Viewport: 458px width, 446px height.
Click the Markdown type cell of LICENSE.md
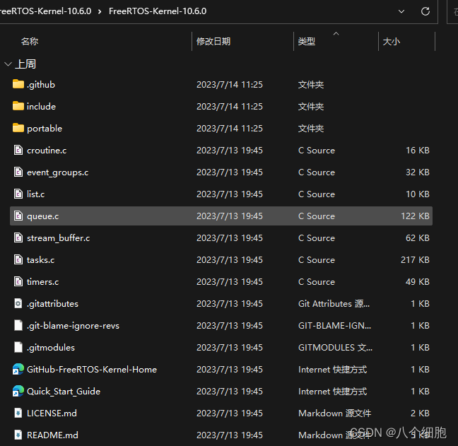[x=335, y=413]
